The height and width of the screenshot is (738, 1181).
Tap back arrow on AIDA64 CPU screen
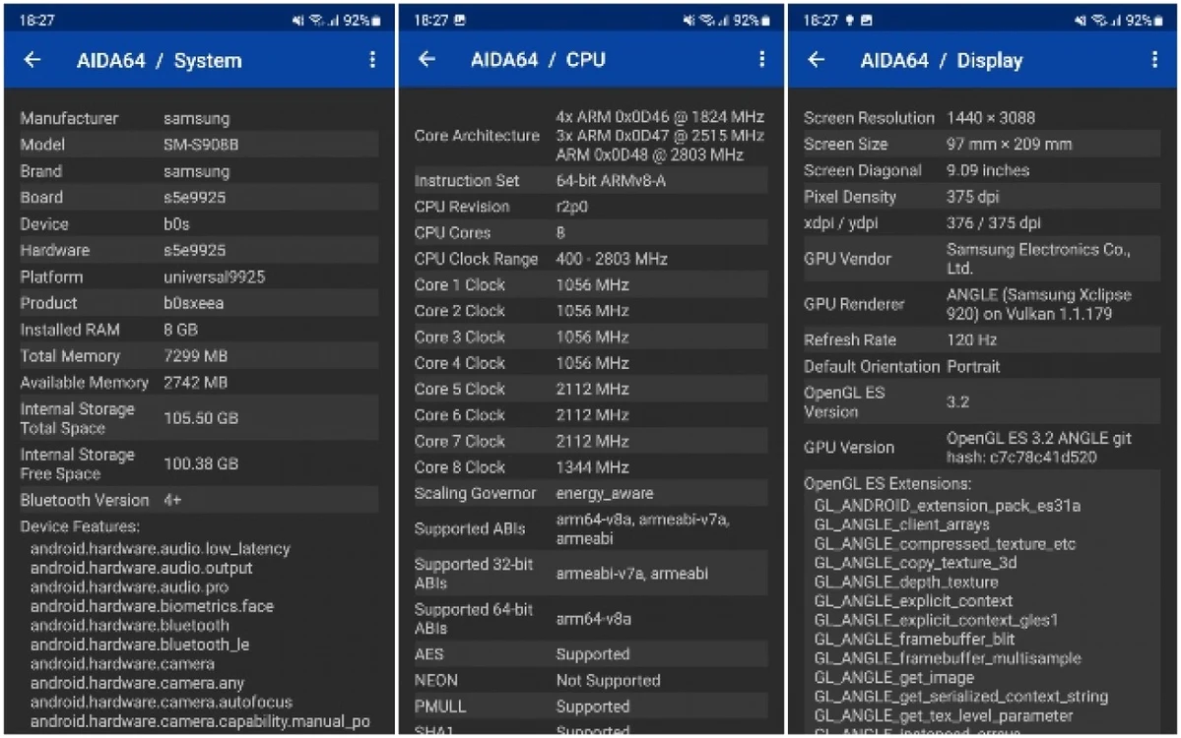click(427, 59)
